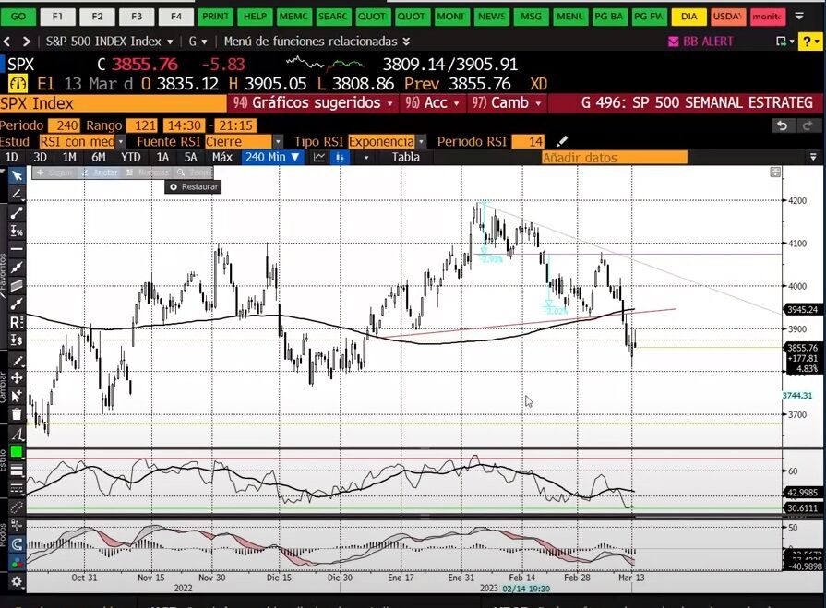Screen dimensions: 826x608
Task: Pick the trend line drawing tool
Action: coord(17,212)
